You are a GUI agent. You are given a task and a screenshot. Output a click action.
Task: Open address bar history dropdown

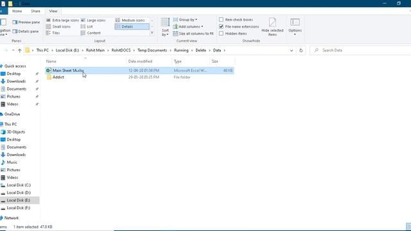coord(292,50)
